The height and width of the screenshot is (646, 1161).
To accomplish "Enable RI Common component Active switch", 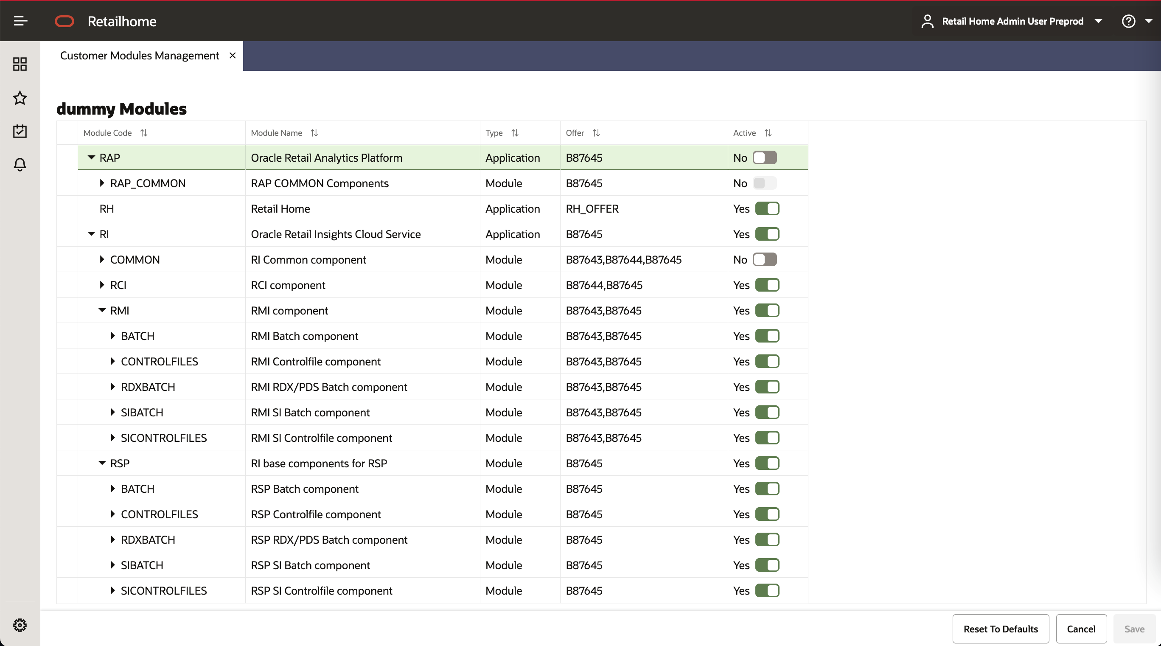I will click(765, 260).
